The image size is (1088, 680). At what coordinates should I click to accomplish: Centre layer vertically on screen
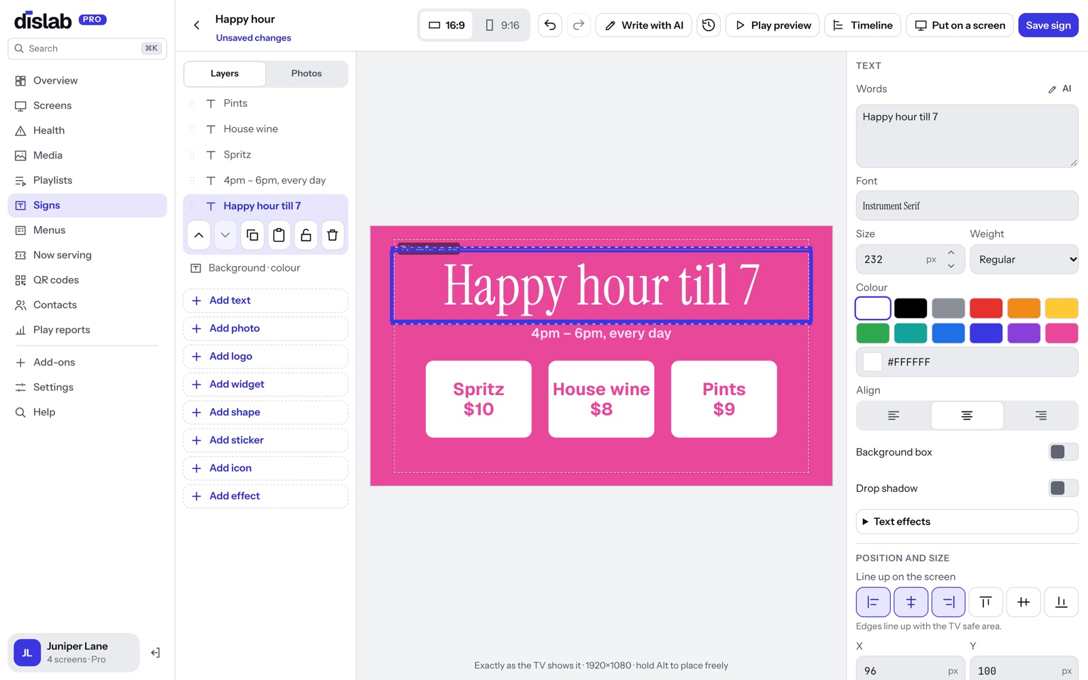[1023, 602]
